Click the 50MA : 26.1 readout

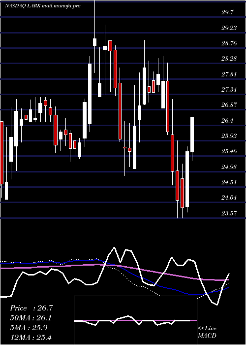click(31, 318)
